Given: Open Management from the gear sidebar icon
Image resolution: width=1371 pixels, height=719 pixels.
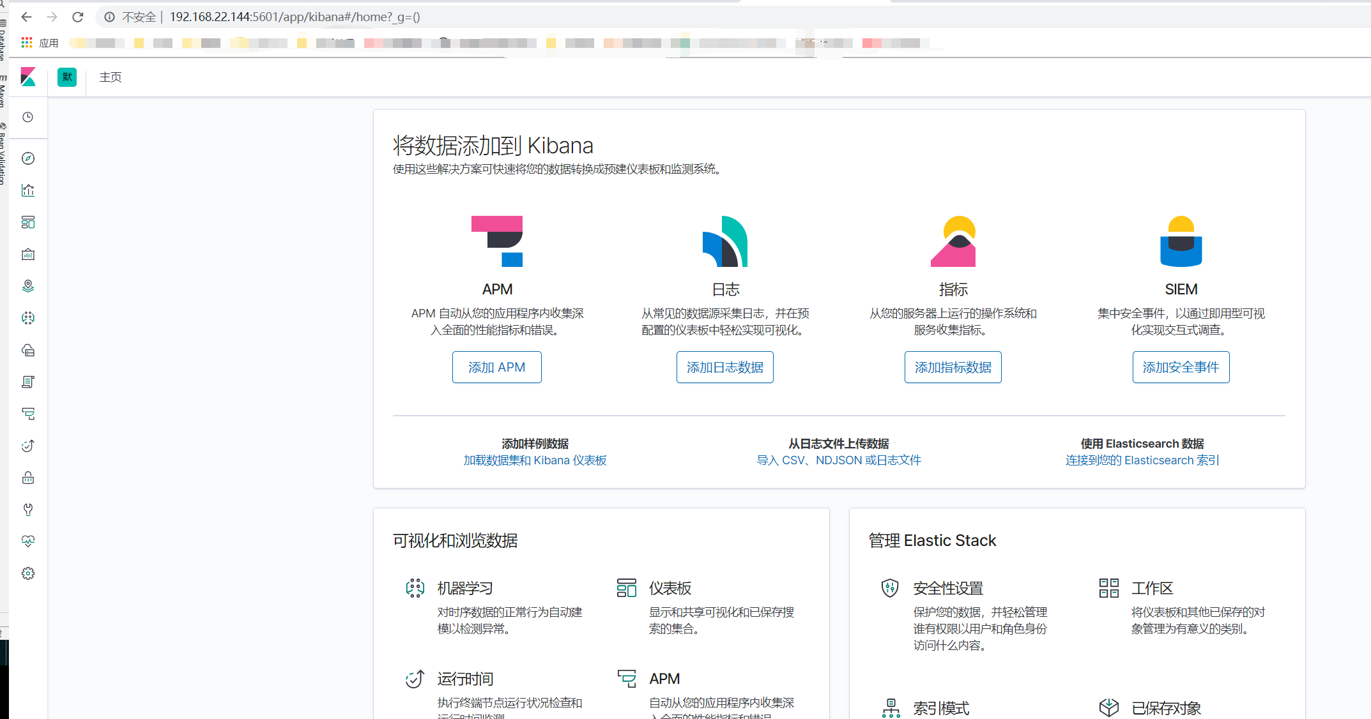Looking at the screenshot, I should click(28, 573).
